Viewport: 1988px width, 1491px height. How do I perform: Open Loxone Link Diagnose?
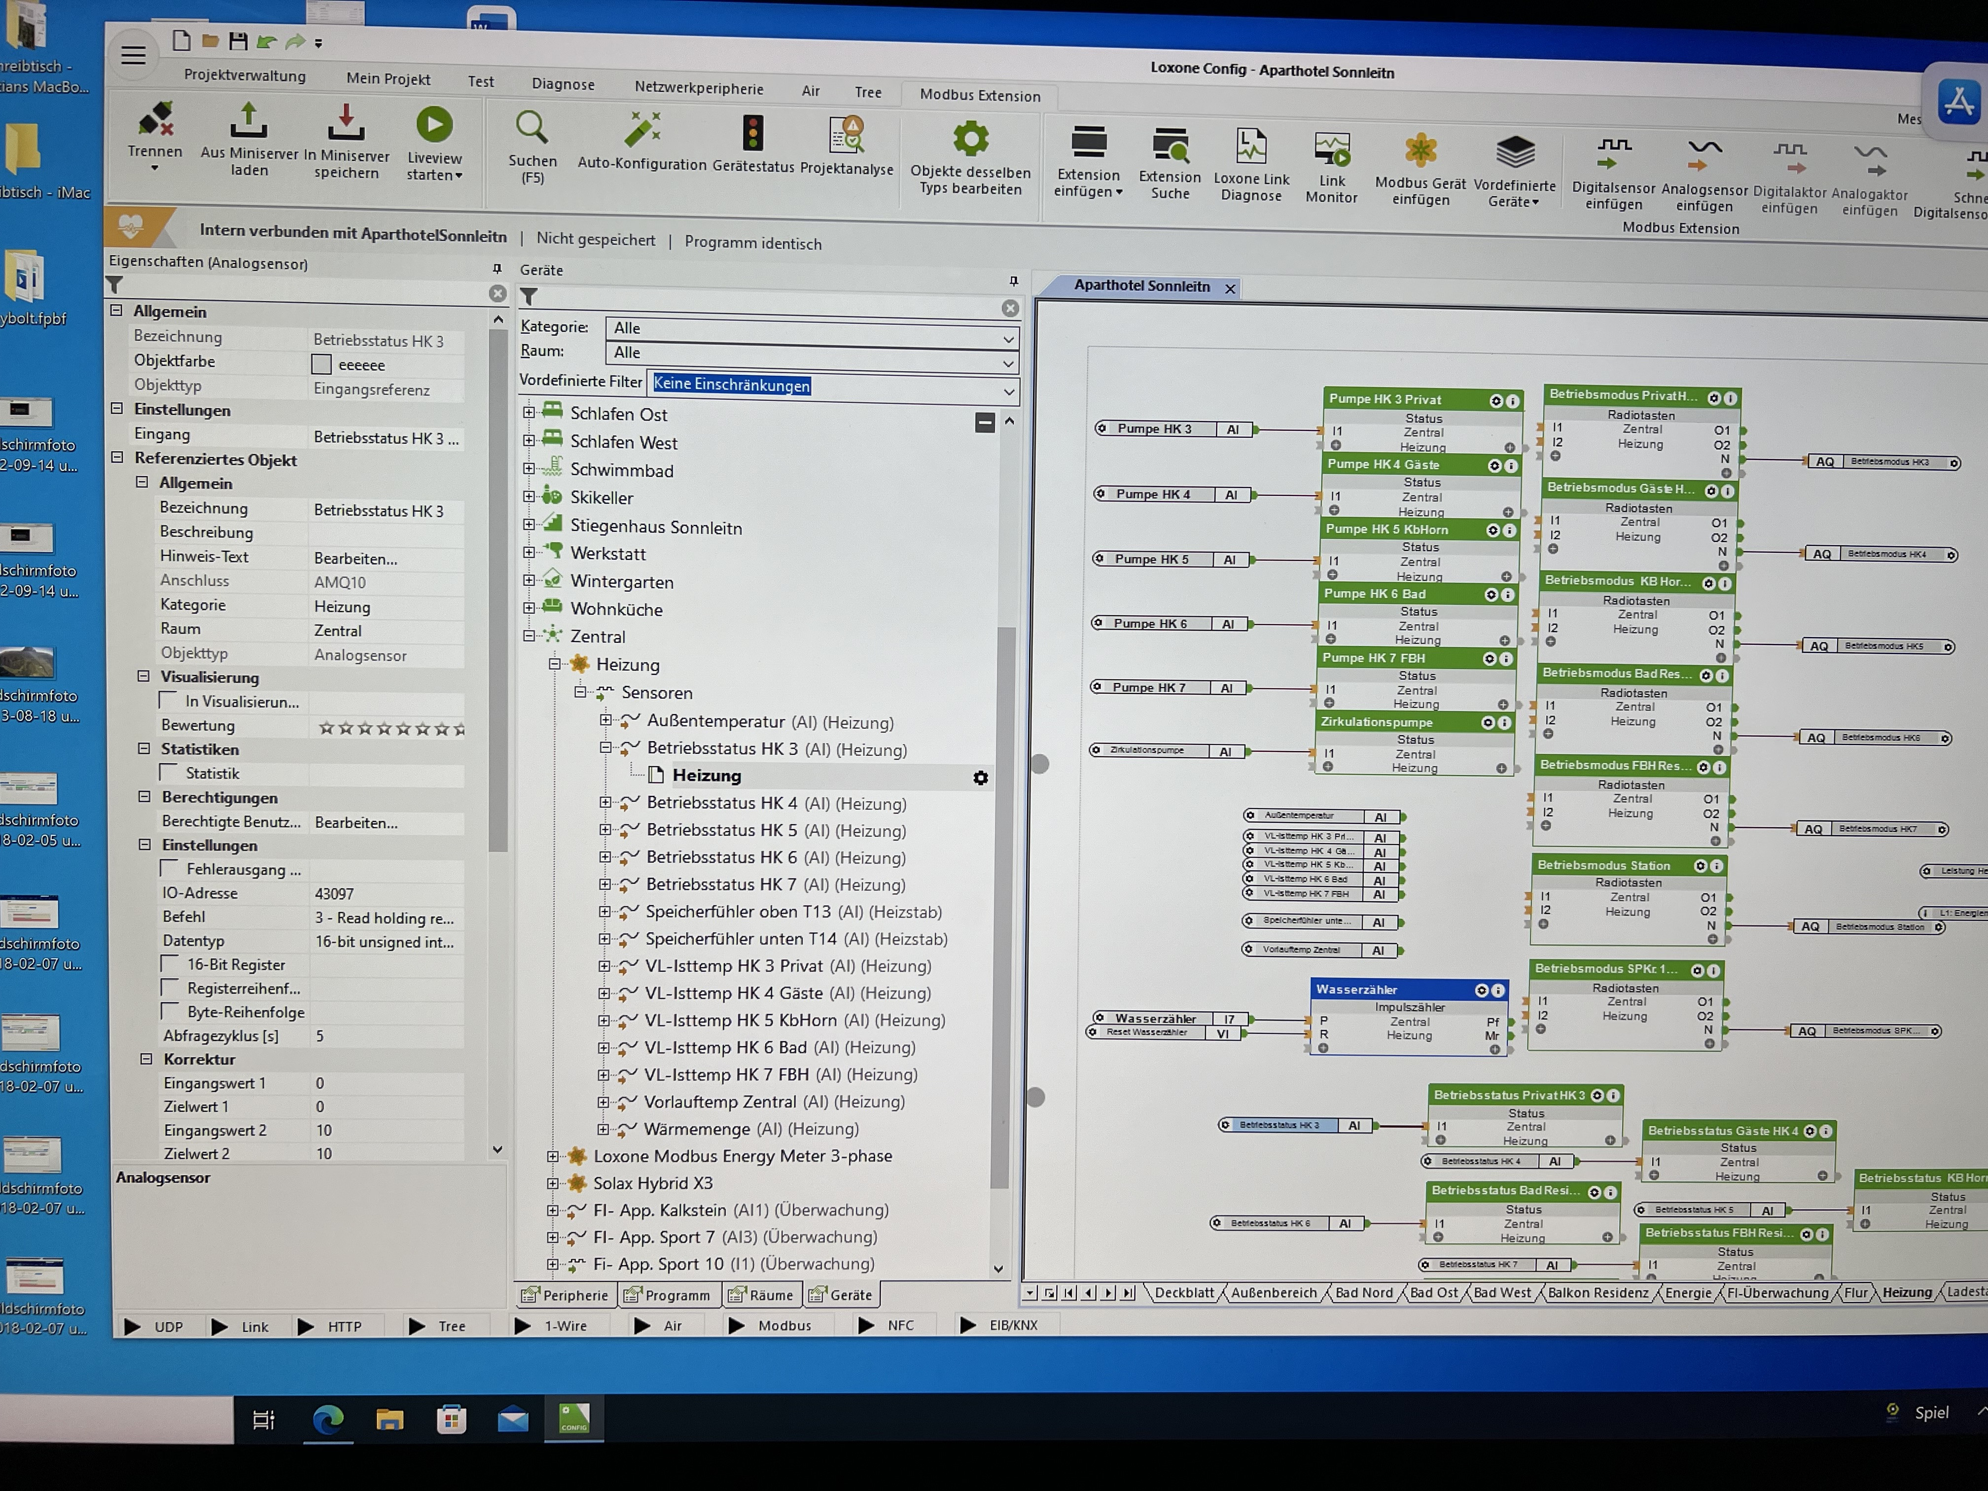click(1251, 146)
